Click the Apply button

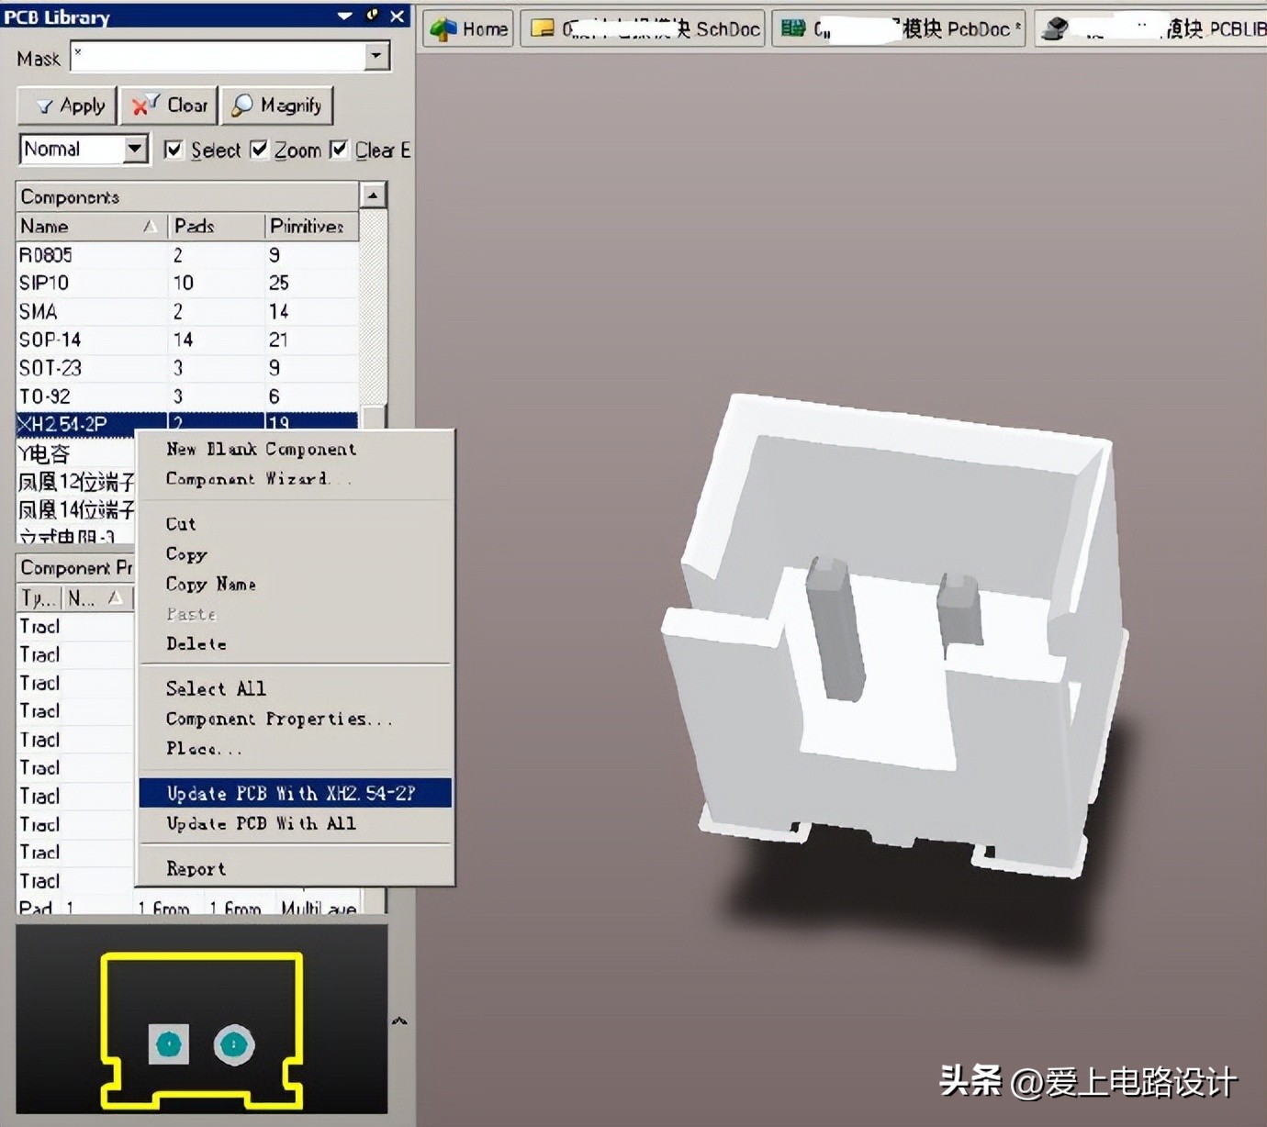tap(66, 105)
